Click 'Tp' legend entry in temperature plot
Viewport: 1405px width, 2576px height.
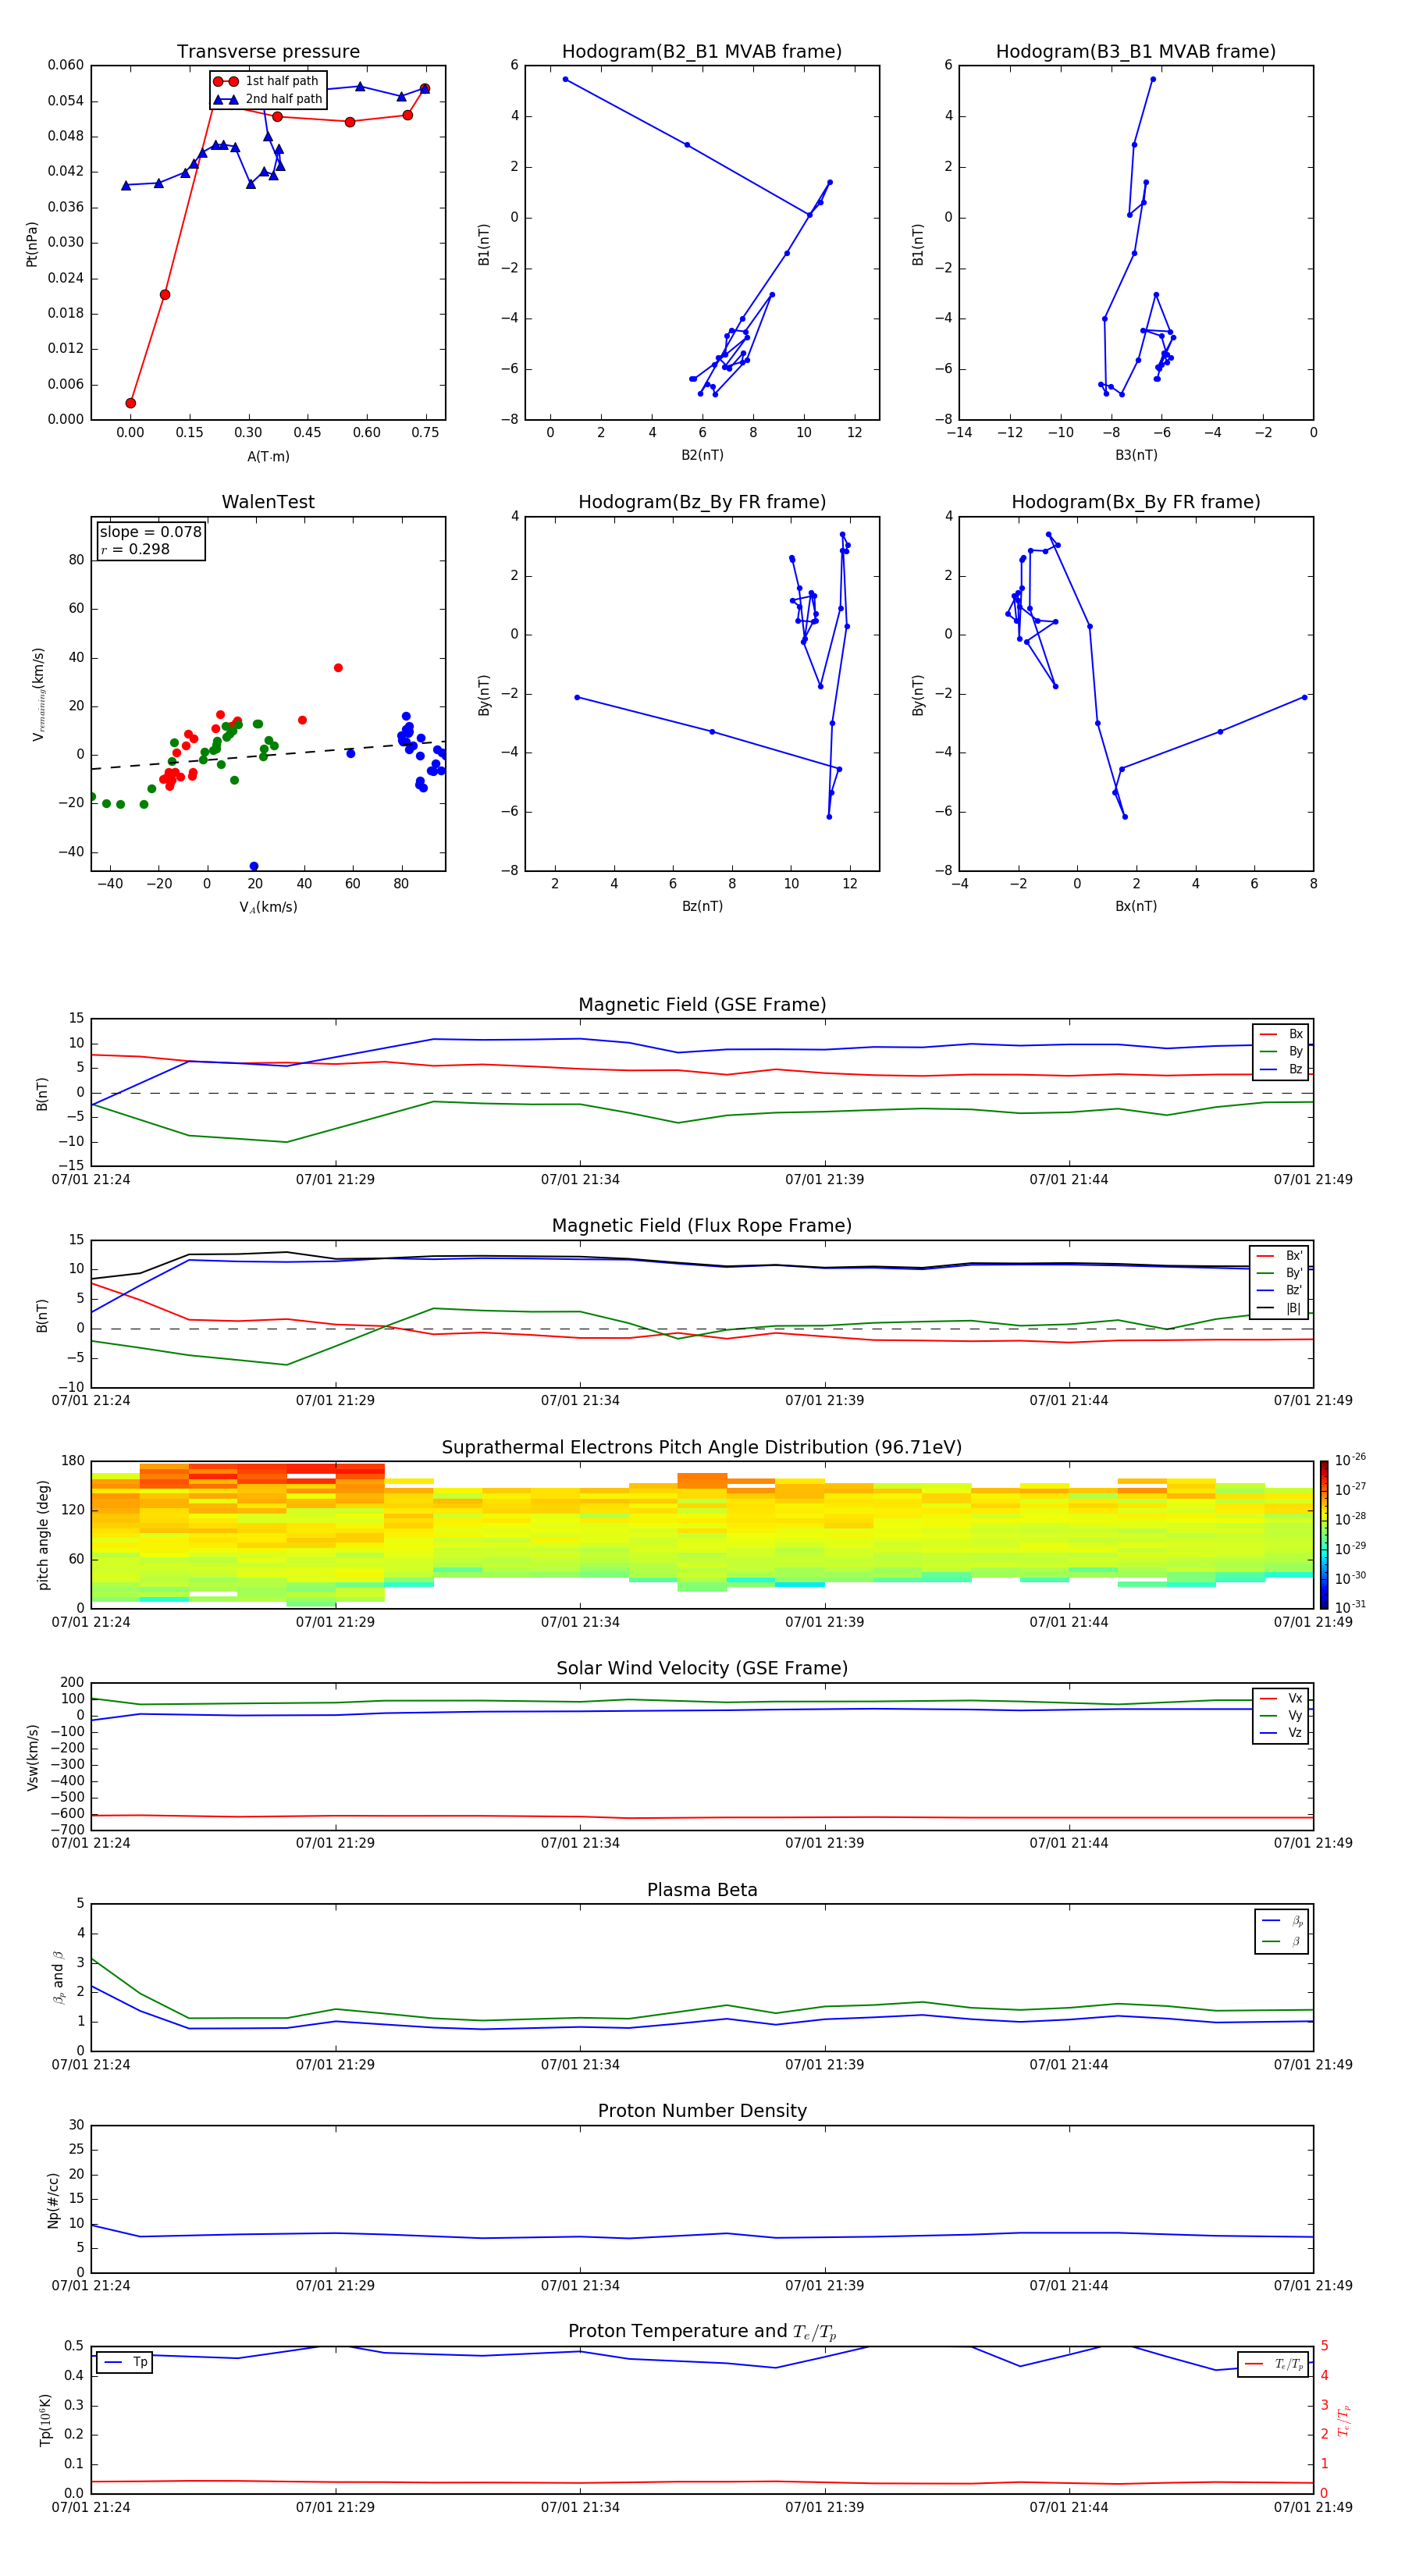click(x=125, y=2362)
